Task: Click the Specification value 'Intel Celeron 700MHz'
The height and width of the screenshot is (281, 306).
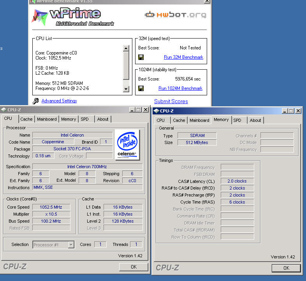Action: 87,167
